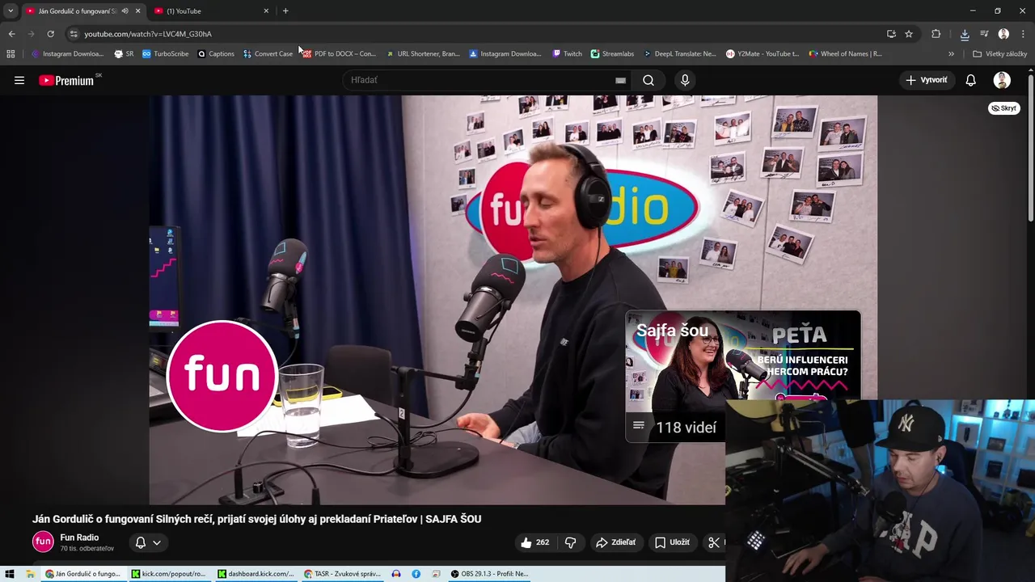Open the Fun Radio channel avatar
1035x582 pixels.
tap(43, 542)
